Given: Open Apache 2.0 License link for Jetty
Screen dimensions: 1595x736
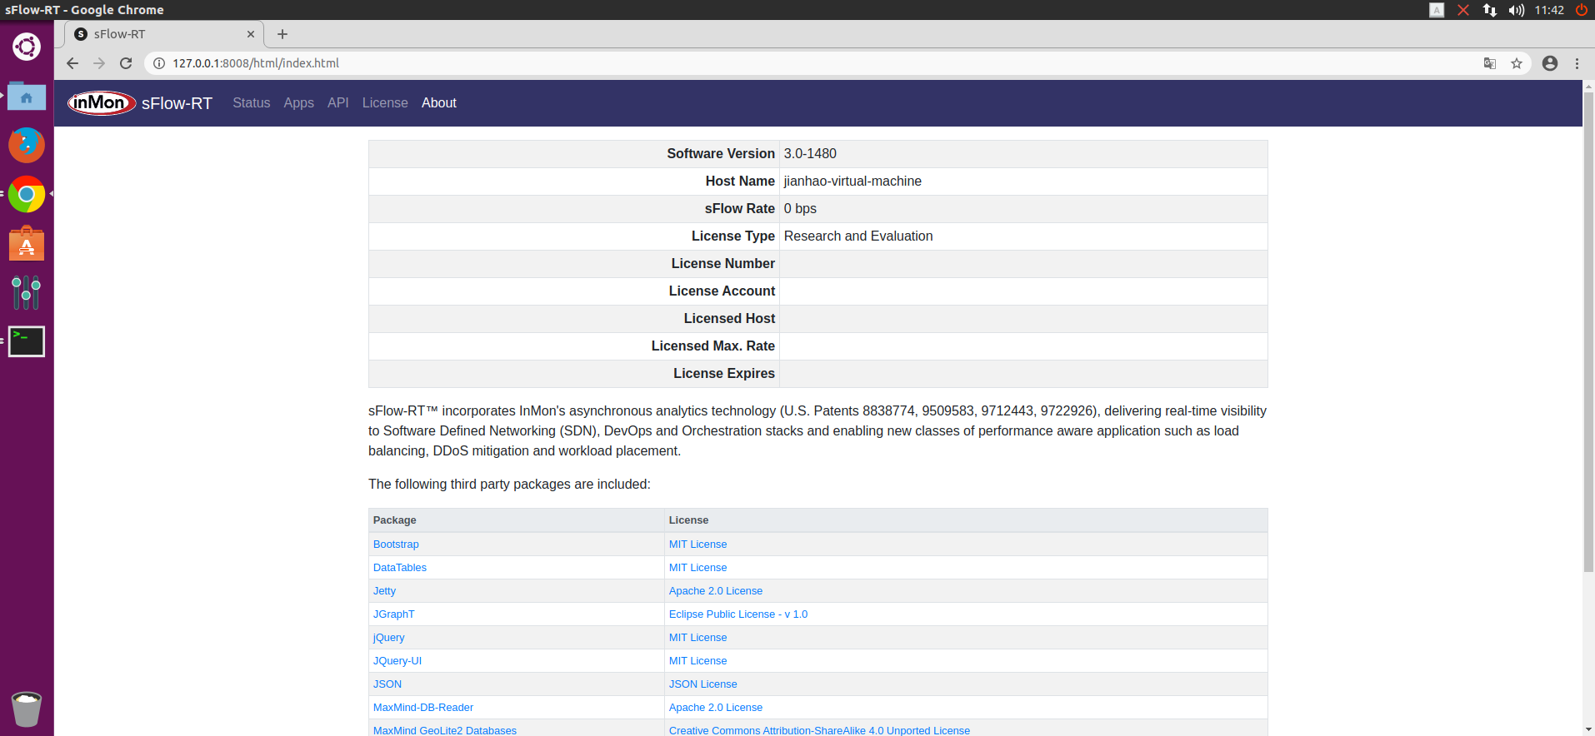Looking at the screenshot, I should tap(716, 591).
